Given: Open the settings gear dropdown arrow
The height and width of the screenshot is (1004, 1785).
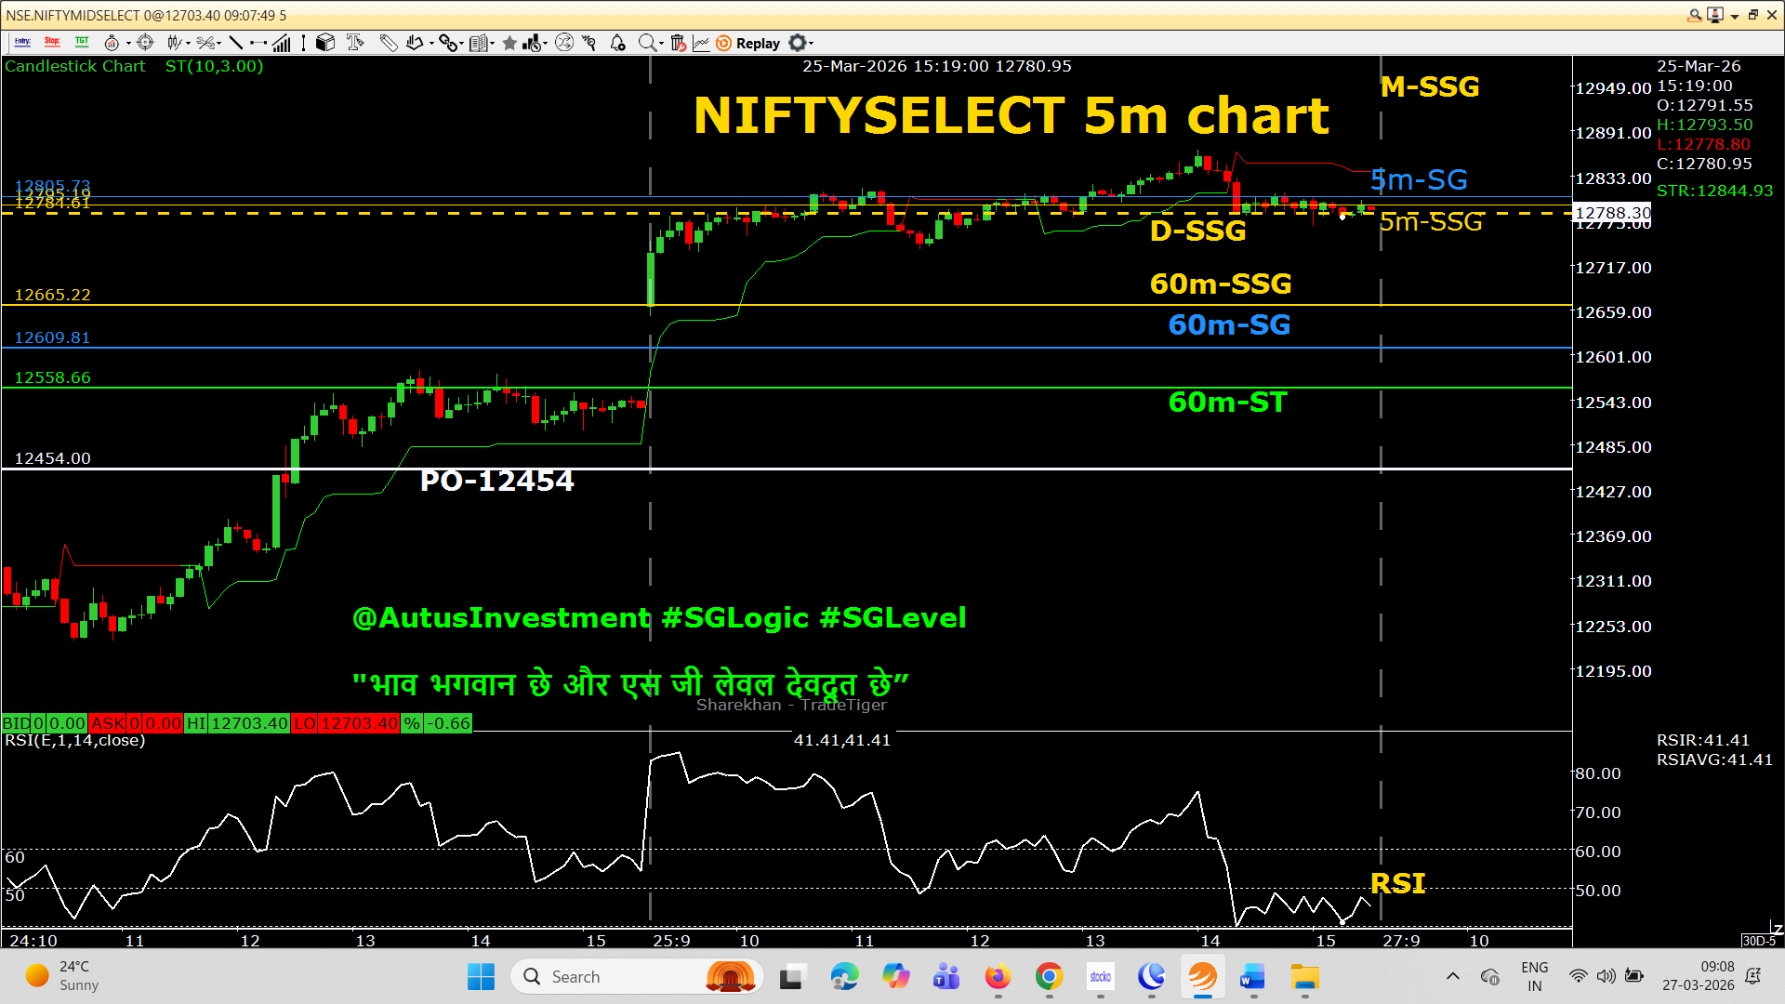Looking at the screenshot, I should pos(812,43).
